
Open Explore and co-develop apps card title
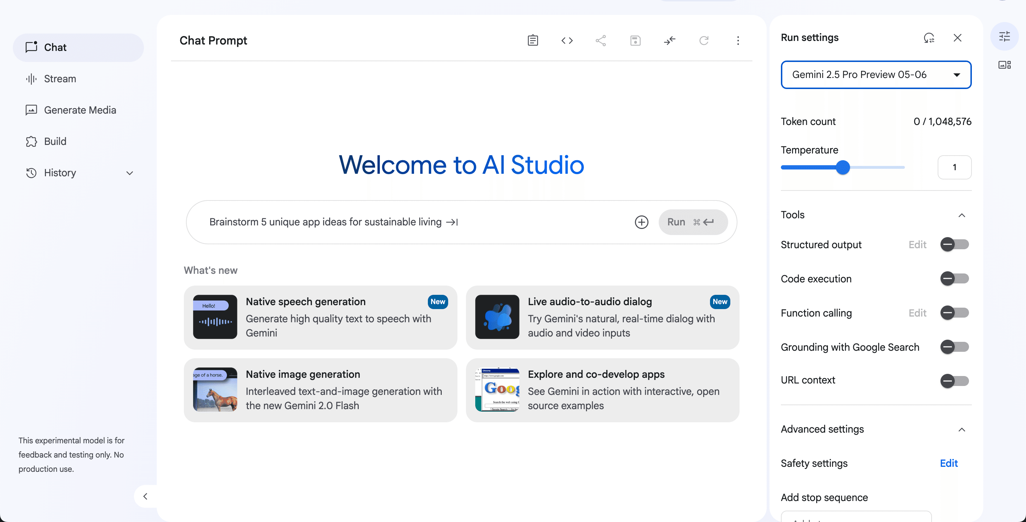coord(596,374)
